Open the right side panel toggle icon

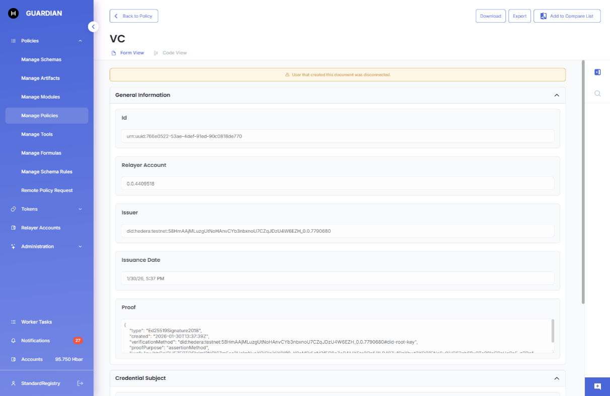(x=597, y=72)
